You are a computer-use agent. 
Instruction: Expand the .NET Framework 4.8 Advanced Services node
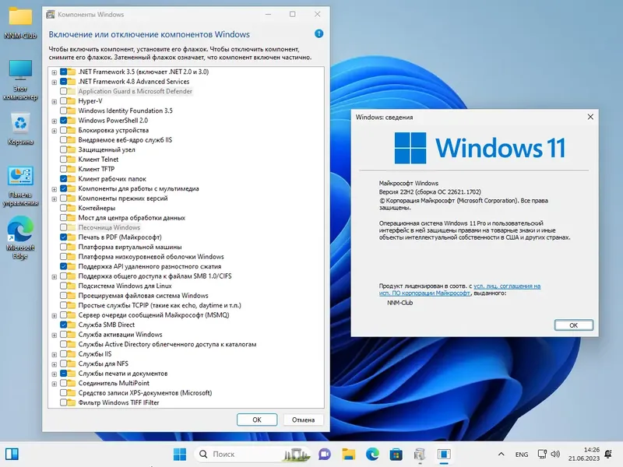(x=54, y=82)
